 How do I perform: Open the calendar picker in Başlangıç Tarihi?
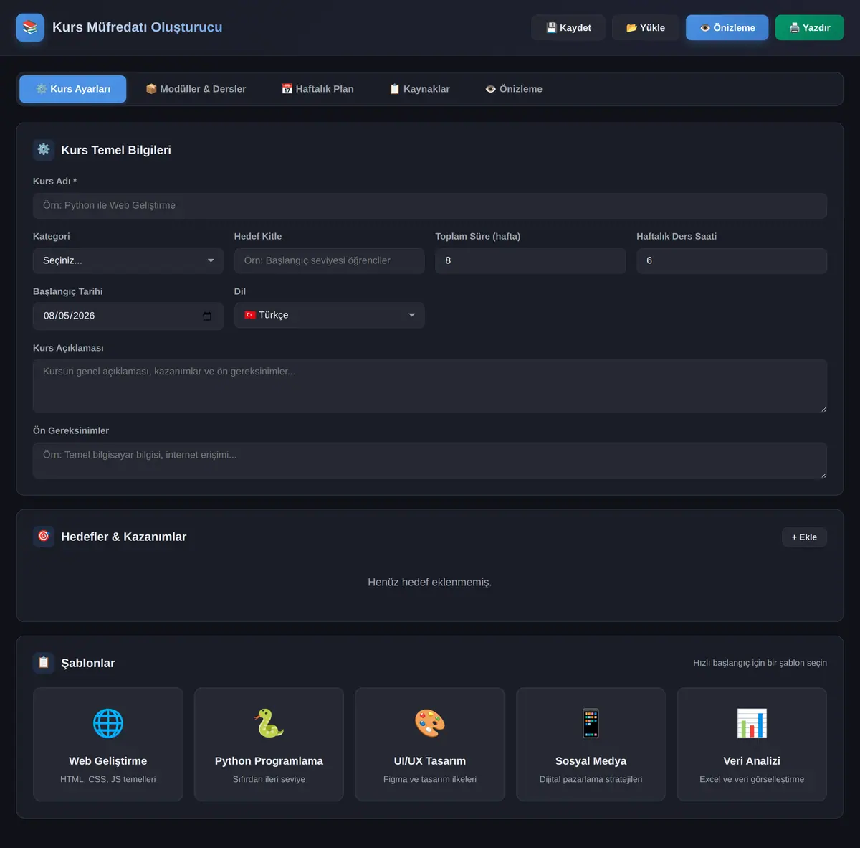coord(207,316)
